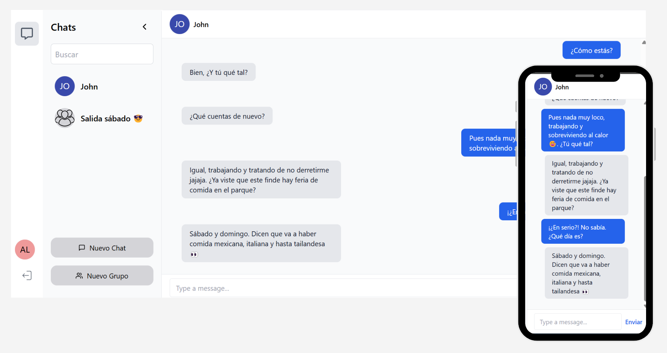Click John's JO avatar in the conversation header

[x=180, y=24]
